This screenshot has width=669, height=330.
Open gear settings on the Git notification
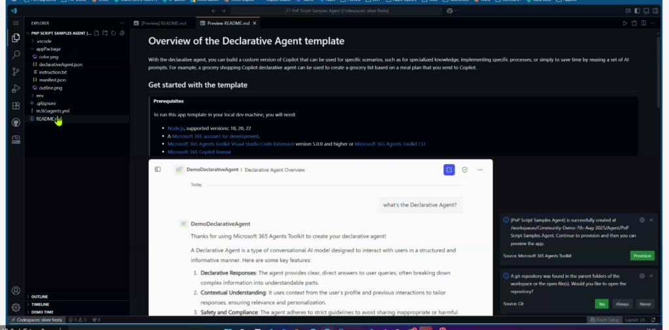point(642,276)
